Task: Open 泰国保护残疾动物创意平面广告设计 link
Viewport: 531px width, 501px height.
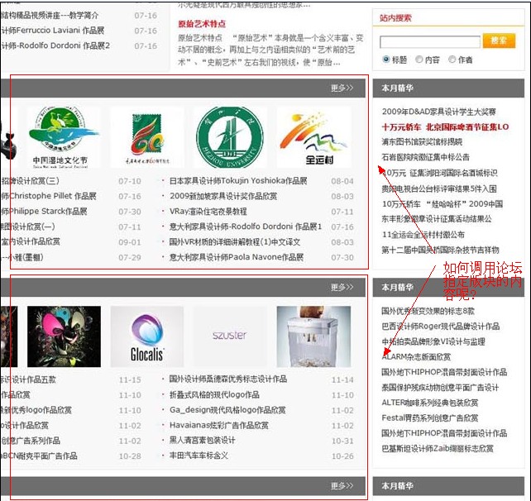Action: 440,388
